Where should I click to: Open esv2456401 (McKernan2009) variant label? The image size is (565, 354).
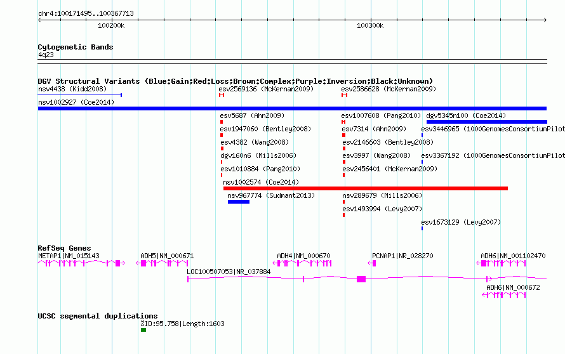pyautogui.click(x=390, y=169)
